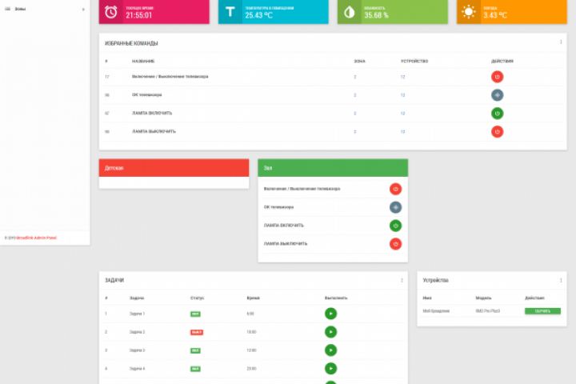
Task: Open the Devices panel three-dot menu
Action: click(x=561, y=280)
